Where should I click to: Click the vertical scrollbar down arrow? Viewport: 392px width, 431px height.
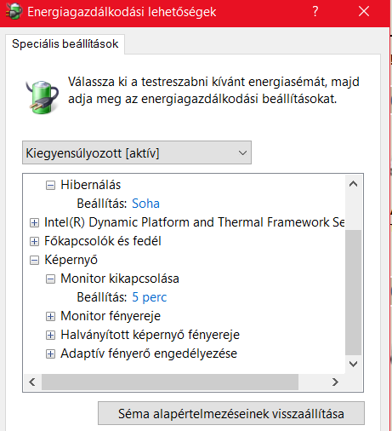[353, 364]
